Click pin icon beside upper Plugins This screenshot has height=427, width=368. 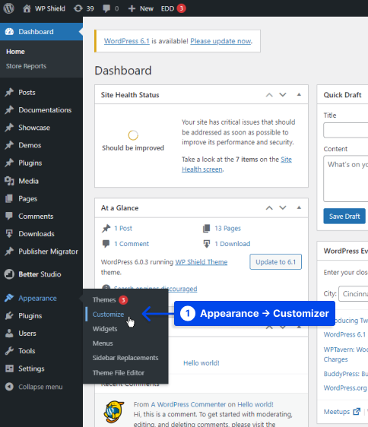pyautogui.click(x=9, y=163)
